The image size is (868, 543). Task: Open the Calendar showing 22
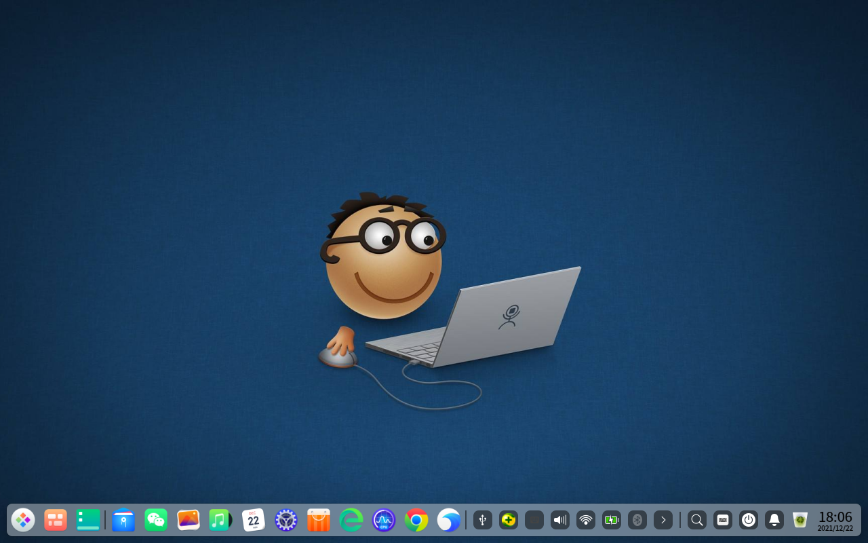tap(254, 520)
